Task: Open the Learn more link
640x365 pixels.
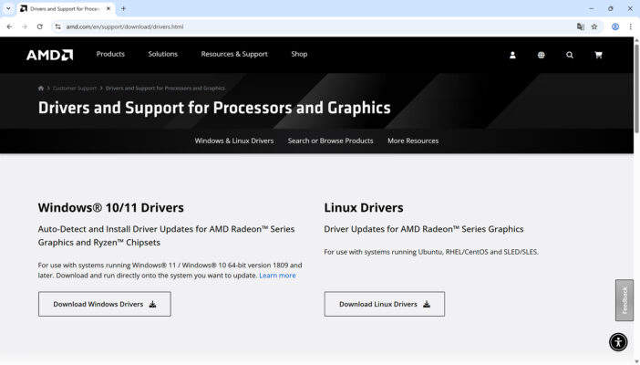Action: [277, 275]
